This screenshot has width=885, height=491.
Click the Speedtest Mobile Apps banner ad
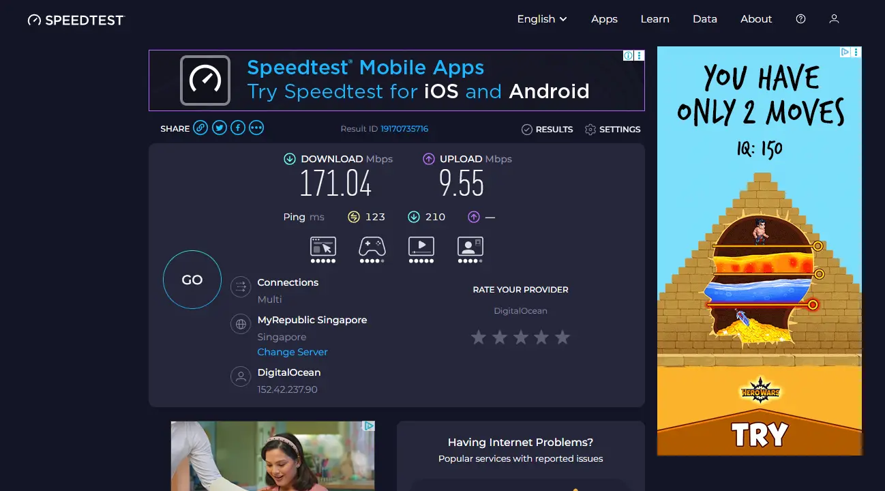(397, 80)
